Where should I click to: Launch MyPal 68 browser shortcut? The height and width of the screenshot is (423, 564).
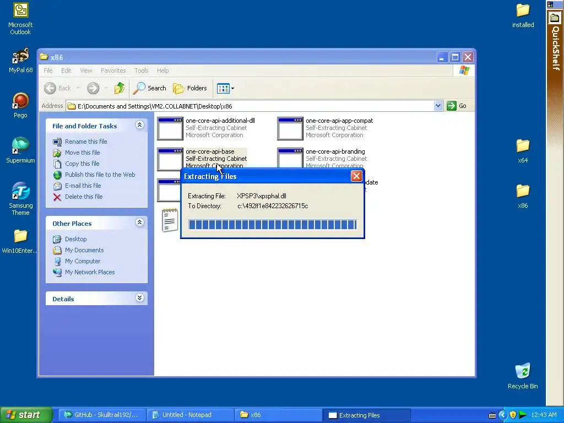(20, 61)
